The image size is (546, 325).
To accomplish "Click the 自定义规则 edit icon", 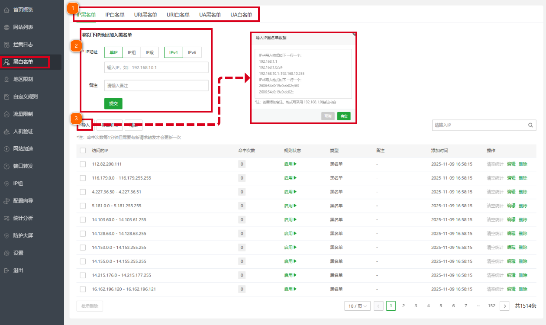I will 6,97.
